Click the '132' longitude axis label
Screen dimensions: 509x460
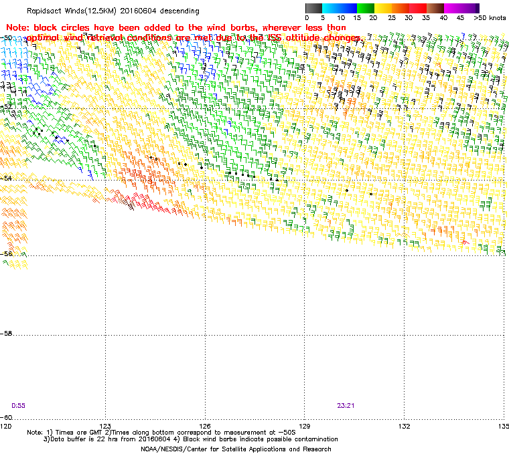tap(404, 426)
